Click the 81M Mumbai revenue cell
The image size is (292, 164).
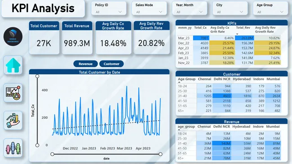[273, 143]
